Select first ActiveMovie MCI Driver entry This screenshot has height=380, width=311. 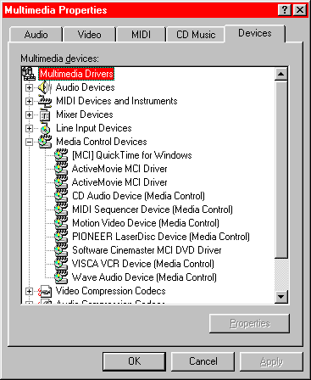coord(119,169)
